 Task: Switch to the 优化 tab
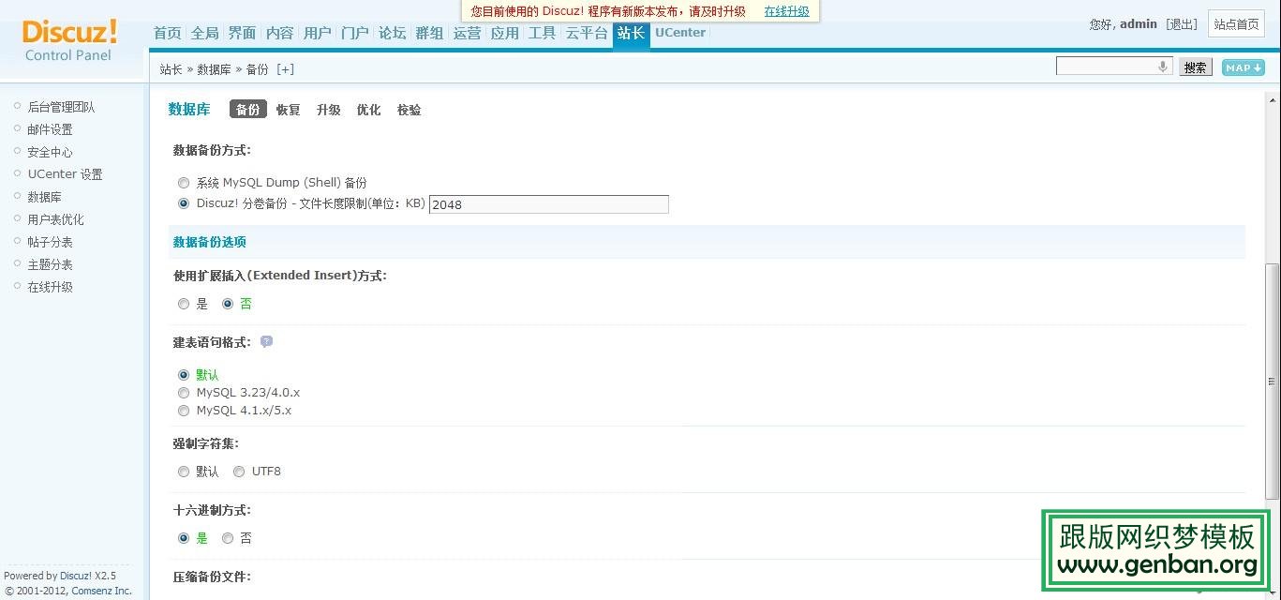pyautogui.click(x=369, y=110)
